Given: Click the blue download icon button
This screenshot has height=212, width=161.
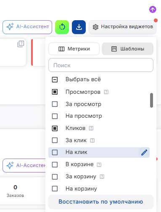Looking at the screenshot, I should [79, 27].
